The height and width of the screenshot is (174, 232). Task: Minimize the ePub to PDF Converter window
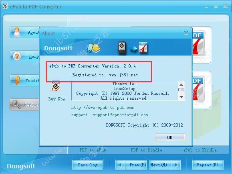click(x=206, y=7)
